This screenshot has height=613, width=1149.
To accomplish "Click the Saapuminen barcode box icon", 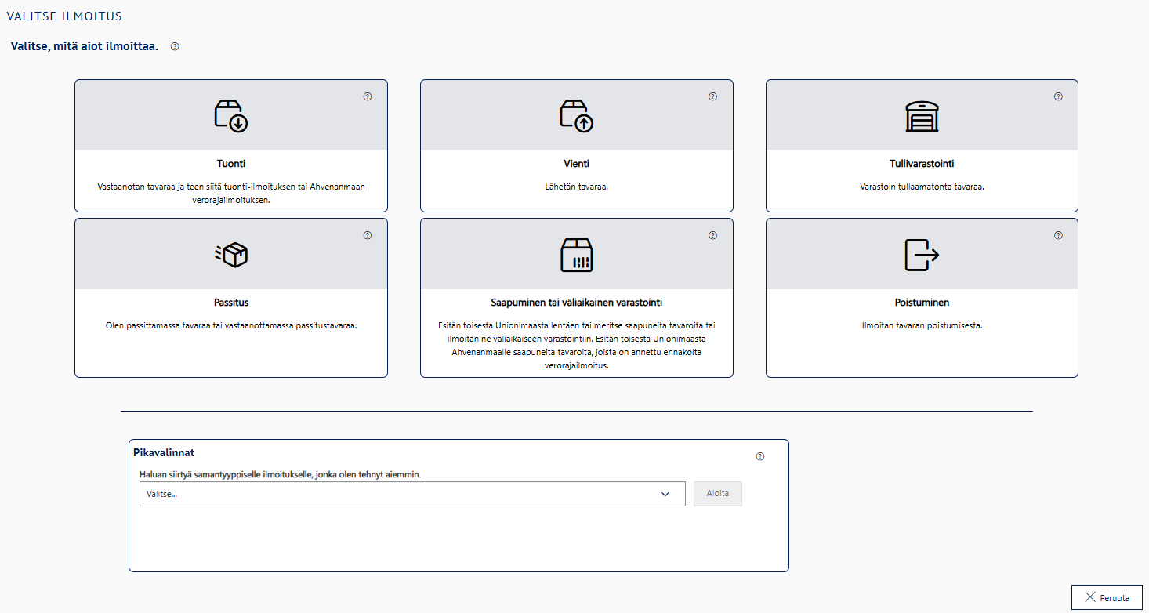I will (576, 254).
